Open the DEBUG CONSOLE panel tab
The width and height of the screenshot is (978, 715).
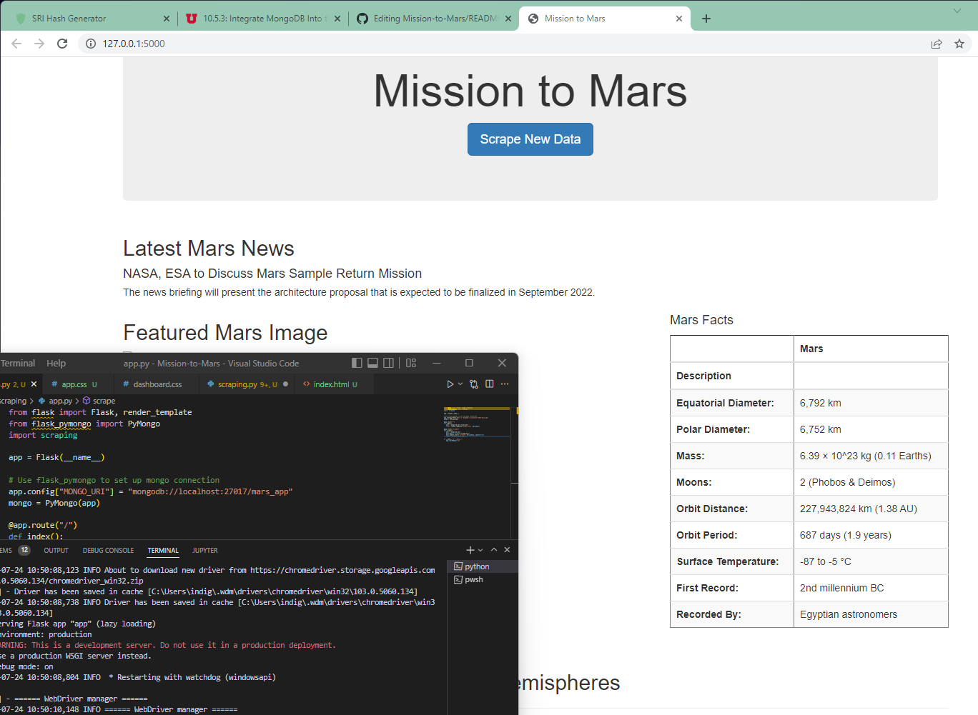click(108, 550)
